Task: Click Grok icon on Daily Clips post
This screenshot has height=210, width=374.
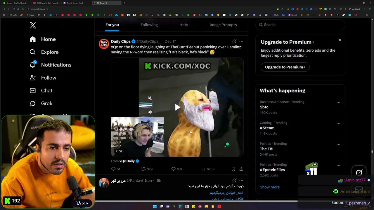Action: coord(234,41)
